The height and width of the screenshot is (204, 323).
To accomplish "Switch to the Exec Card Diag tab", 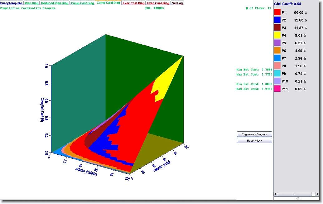I will pos(158,3).
